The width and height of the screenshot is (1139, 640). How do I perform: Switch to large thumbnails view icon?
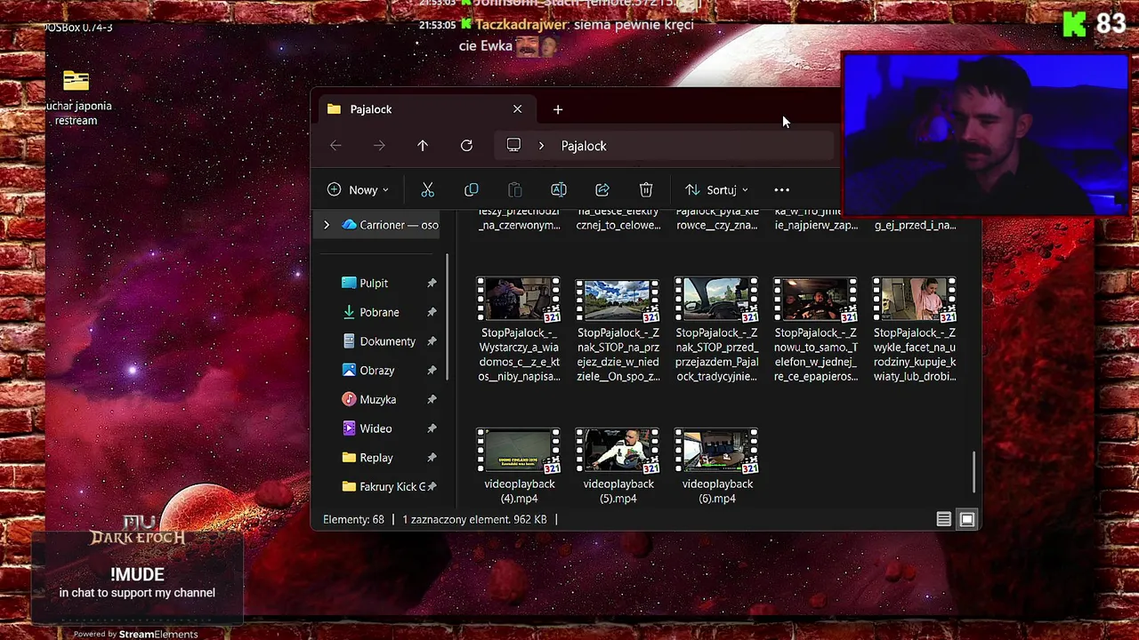967,519
